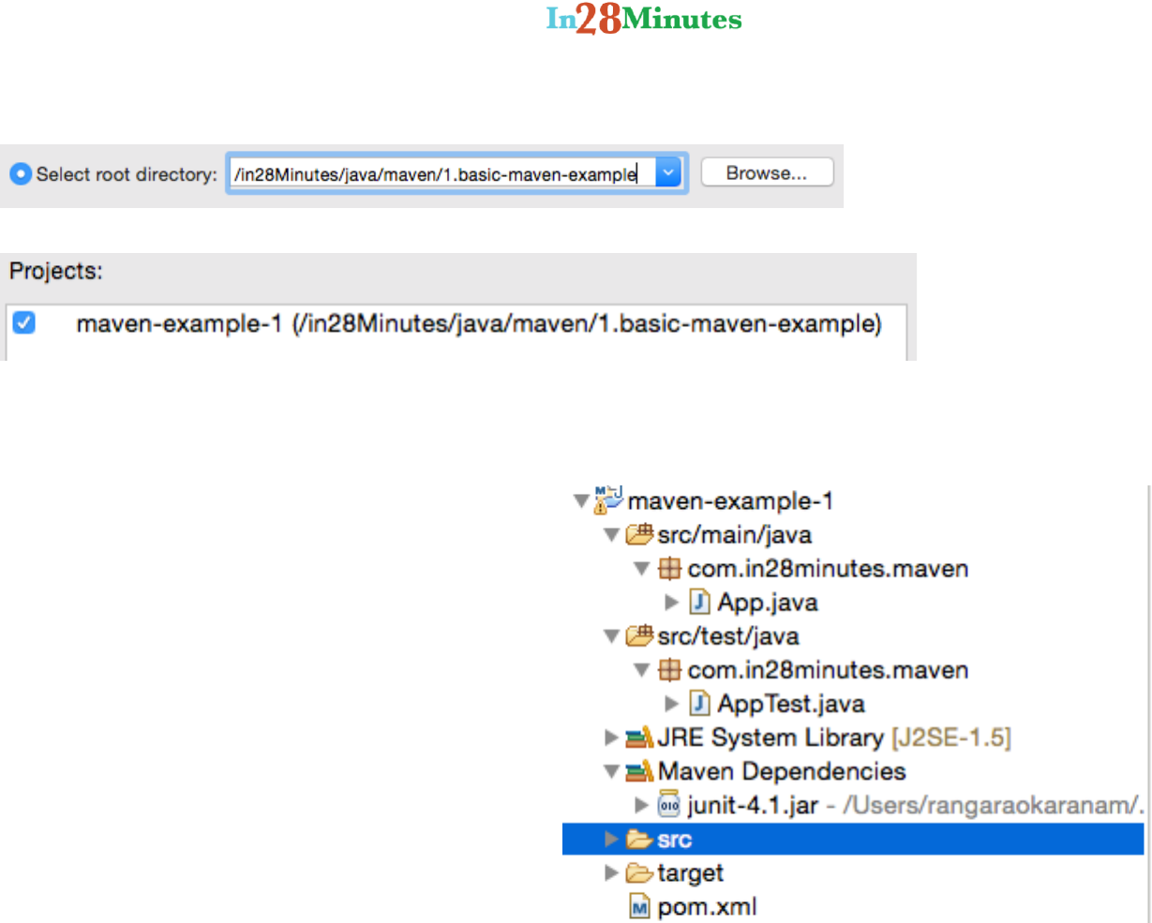Select JRE System Library [J2SE-1.5] label

point(834,737)
